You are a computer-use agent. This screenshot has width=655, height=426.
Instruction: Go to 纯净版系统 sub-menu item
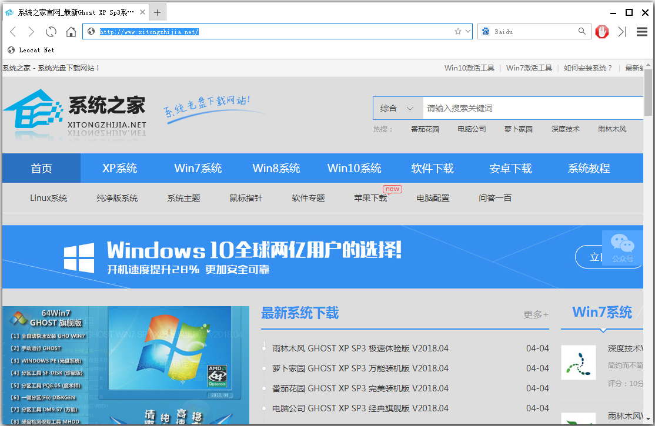(x=117, y=198)
